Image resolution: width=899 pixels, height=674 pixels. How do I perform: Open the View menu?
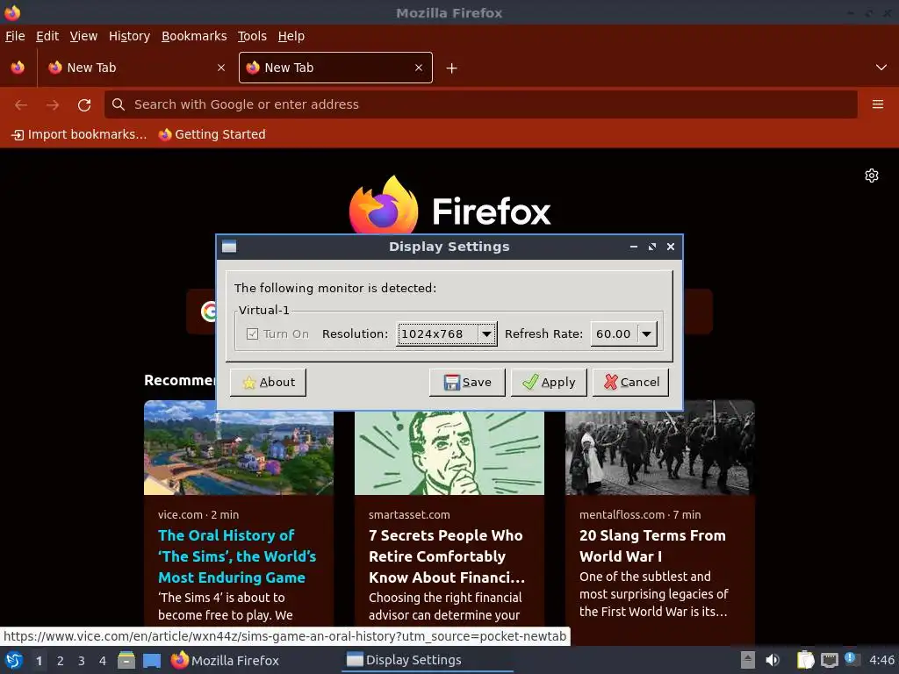click(x=83, y=36)
